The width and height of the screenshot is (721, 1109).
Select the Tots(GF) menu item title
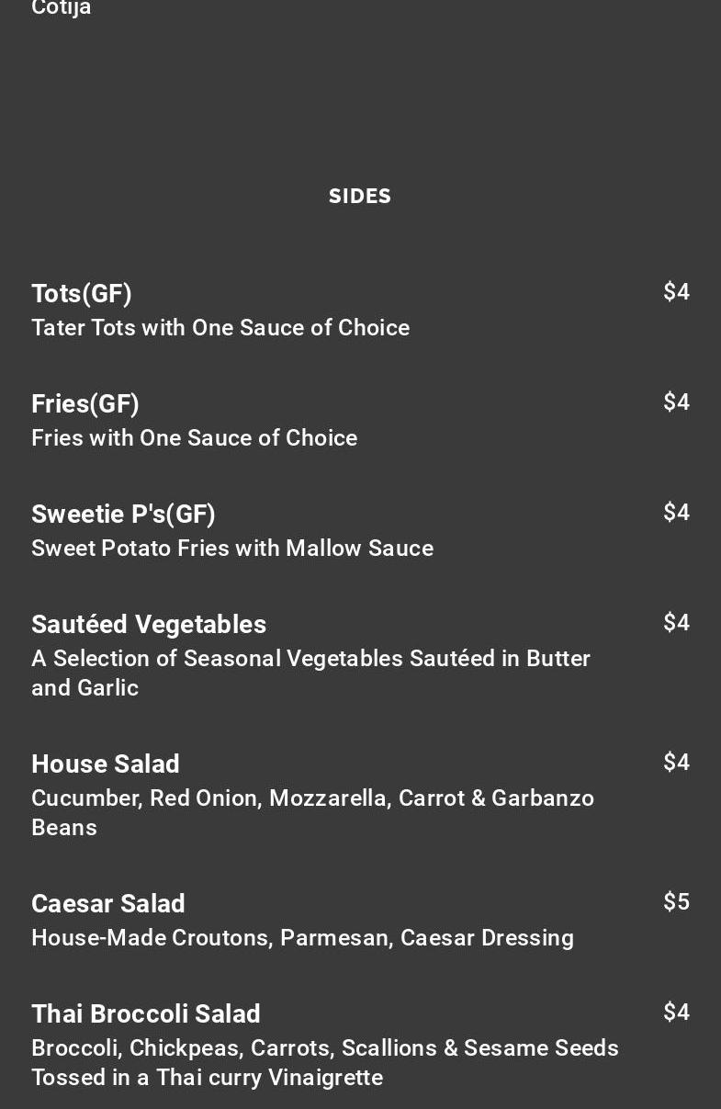pyautogui.click(x=82, y=293)
